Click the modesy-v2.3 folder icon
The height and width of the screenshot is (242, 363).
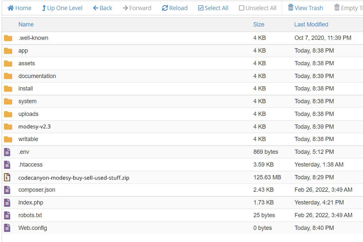pyautogui.click(x=8, y=127)
